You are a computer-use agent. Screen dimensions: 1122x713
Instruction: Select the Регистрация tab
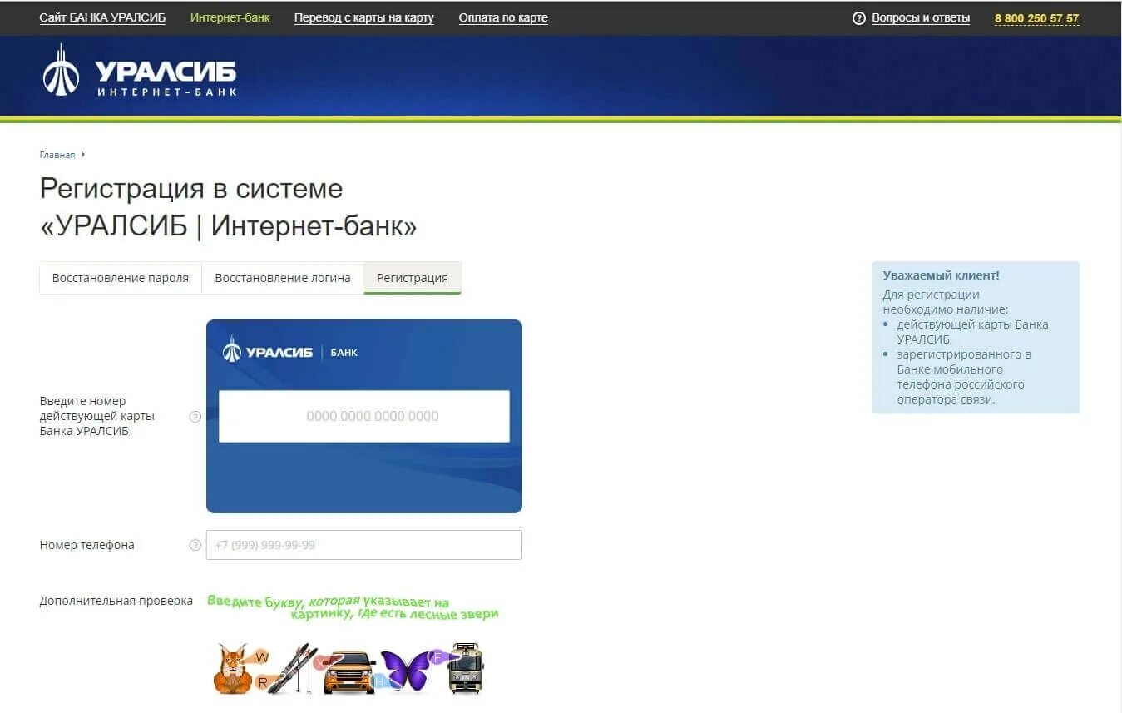pyautogui.click(x=413, y=278)
